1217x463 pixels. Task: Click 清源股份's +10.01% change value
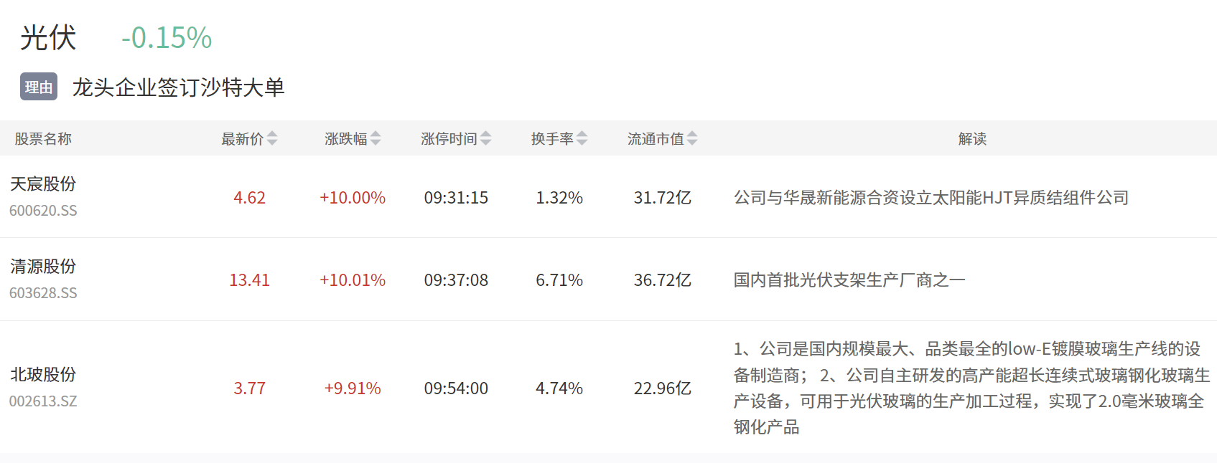(352, 280)
